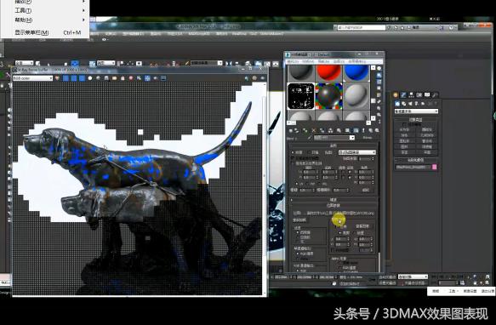The width and height of the screenshot is (496, 325).
Task: Click red X Reset Map icon
Action: pyautogui.click(x=314, y=130)
